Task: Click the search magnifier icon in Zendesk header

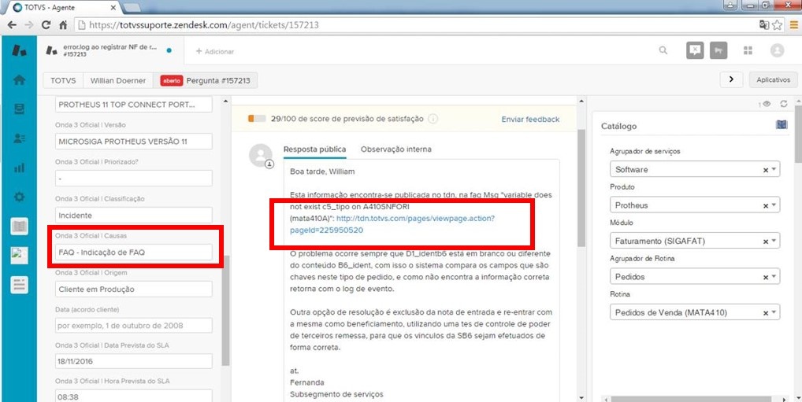Action: click(x=663, y=50)
